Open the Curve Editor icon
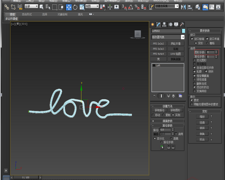225x180 pixels. [211, 7]
